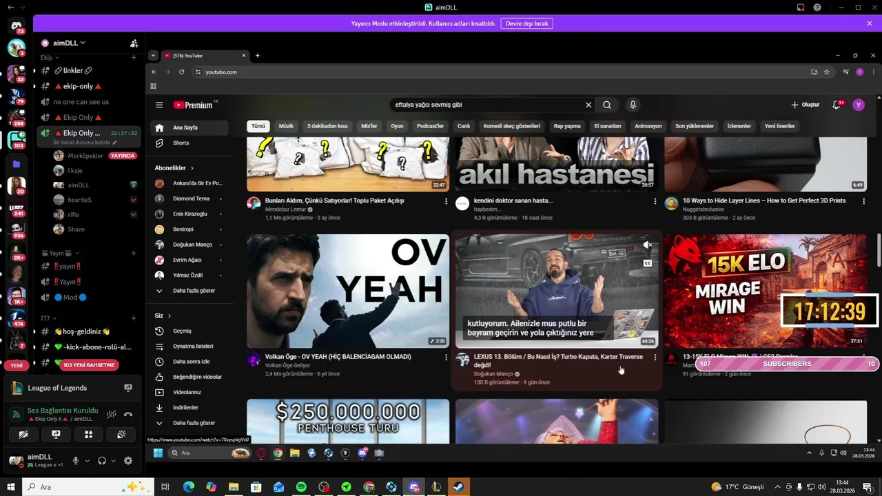Toggle the Discord camera button
Viewport: 882px width, 496px height.
click(x=23, y=434)
